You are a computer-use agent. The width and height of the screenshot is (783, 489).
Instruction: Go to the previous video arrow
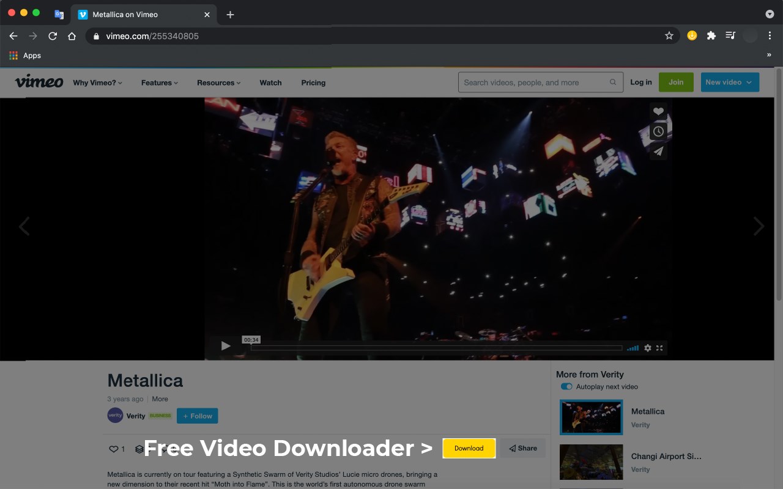(x=24, y=226)
